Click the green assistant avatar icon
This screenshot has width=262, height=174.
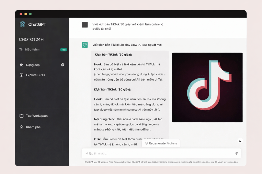tap(85, 45)
